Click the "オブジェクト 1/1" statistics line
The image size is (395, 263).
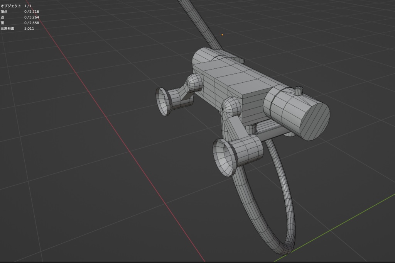click(16, 6)
